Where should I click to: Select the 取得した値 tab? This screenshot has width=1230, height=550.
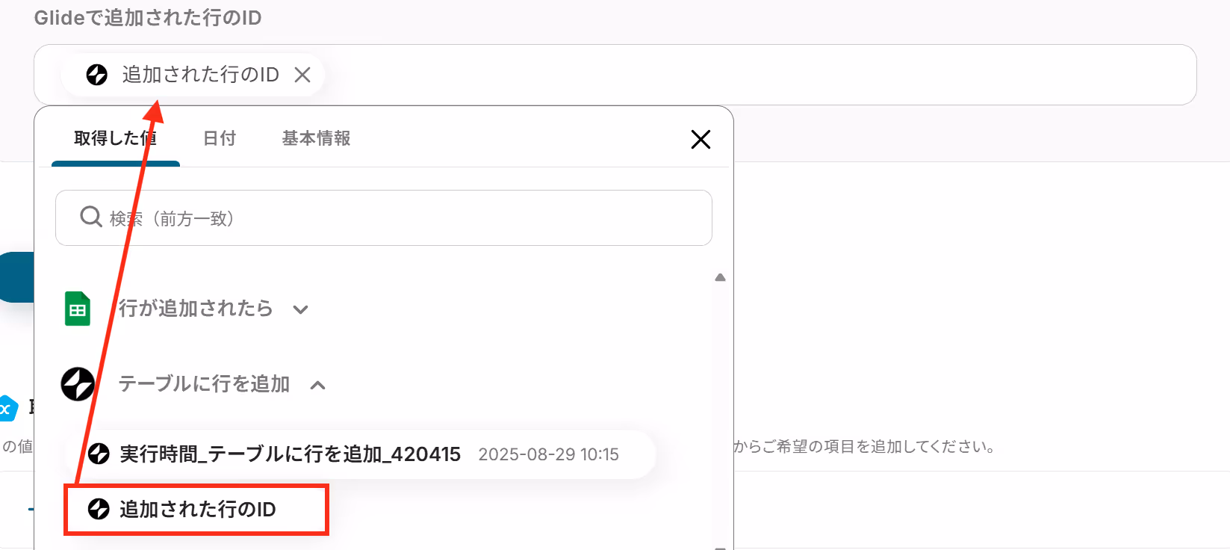click(115, 138)
